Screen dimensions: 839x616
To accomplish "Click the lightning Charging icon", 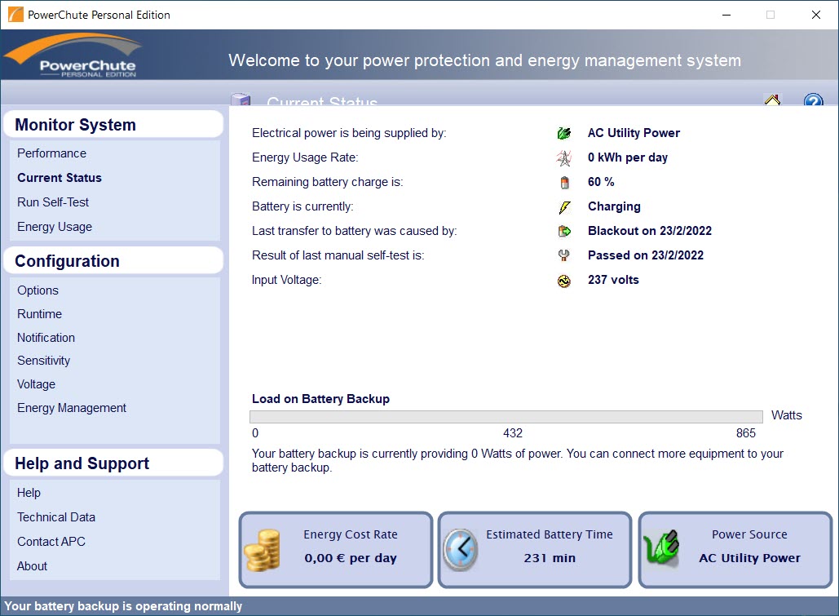I will coord(564,206).
